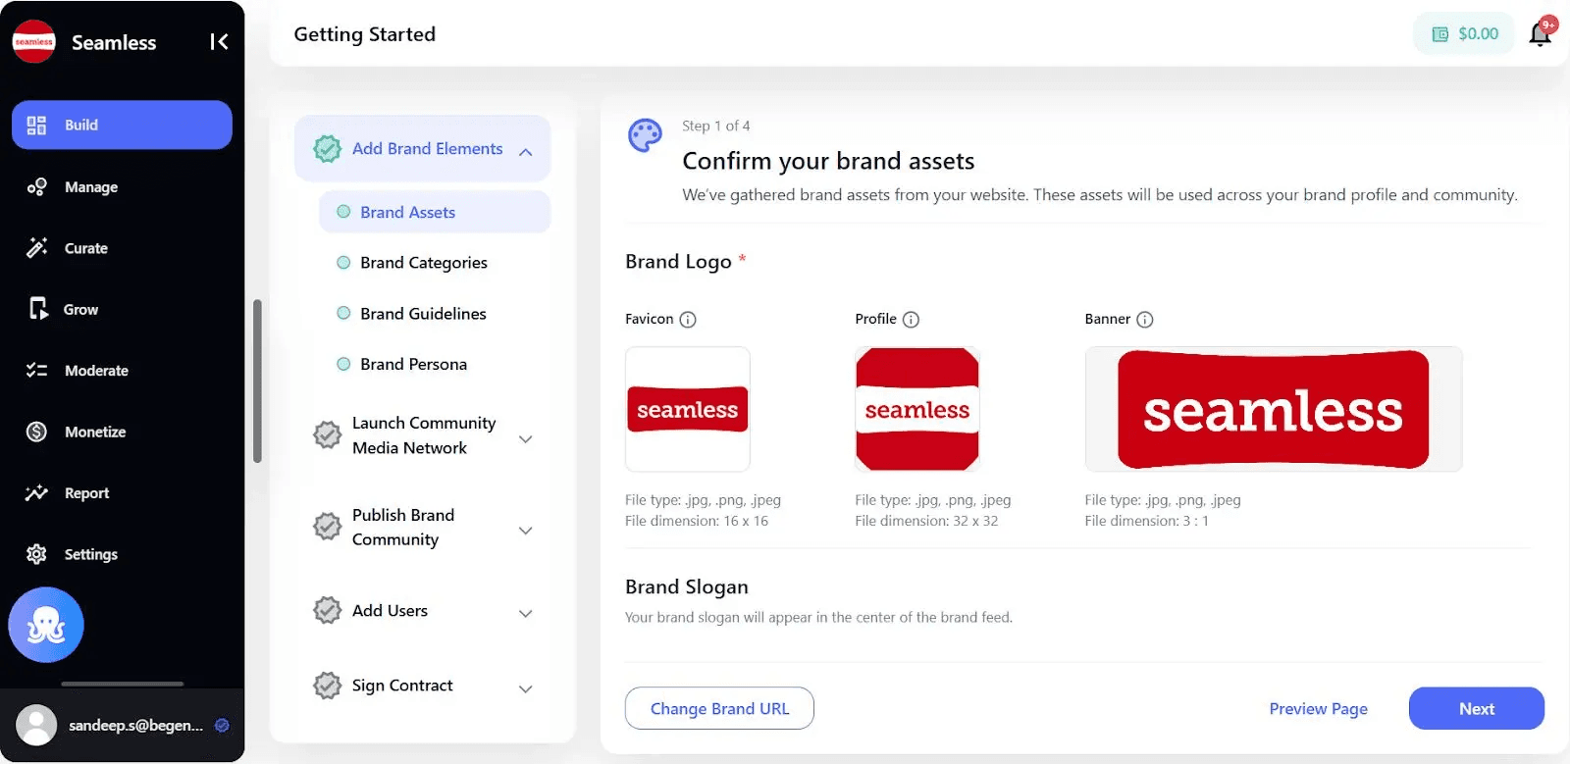Collapse sidebar using arrow icon
1570x764 pixels.
click(219, 41)
